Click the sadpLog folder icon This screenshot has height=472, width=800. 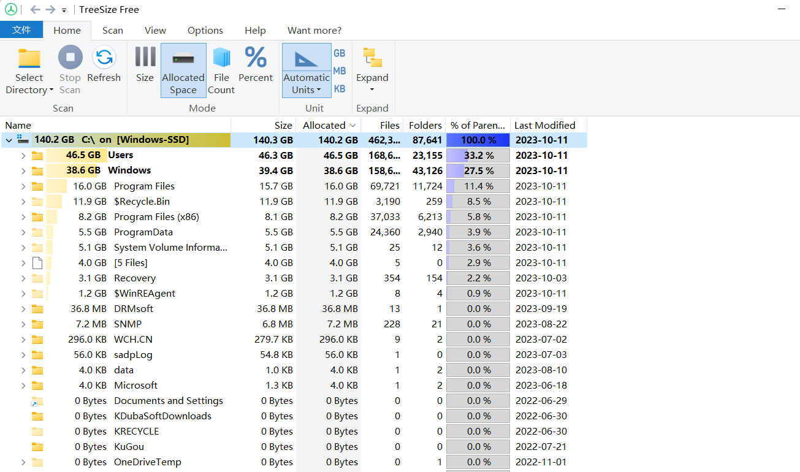(37, 355)
